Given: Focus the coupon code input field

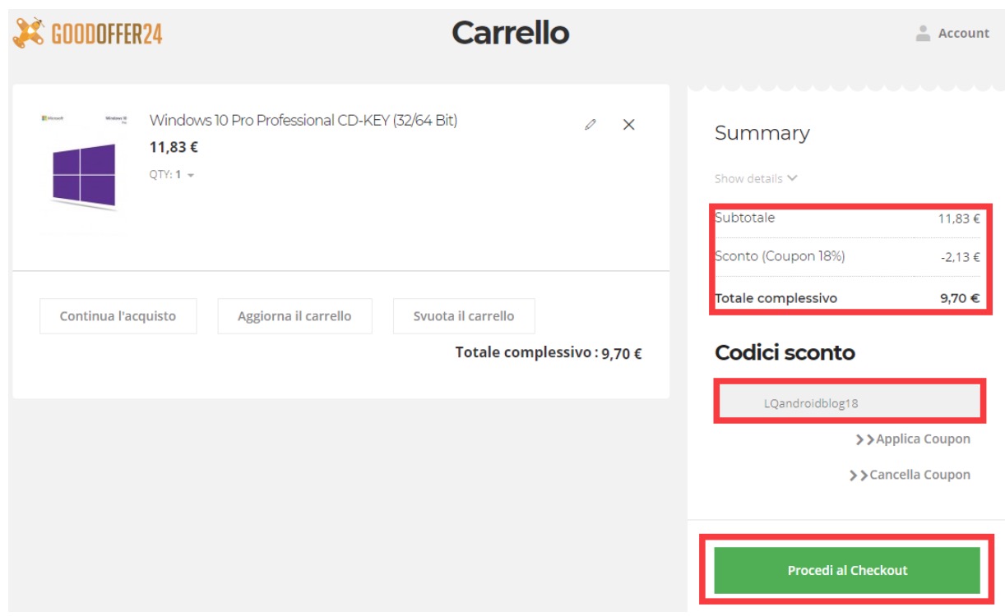Looking at the screenshot, I should (x=849, y=402).
